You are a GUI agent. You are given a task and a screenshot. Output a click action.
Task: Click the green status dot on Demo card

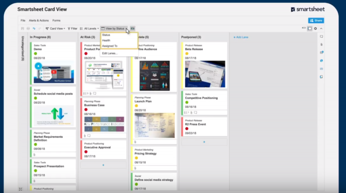click(36, 53)
